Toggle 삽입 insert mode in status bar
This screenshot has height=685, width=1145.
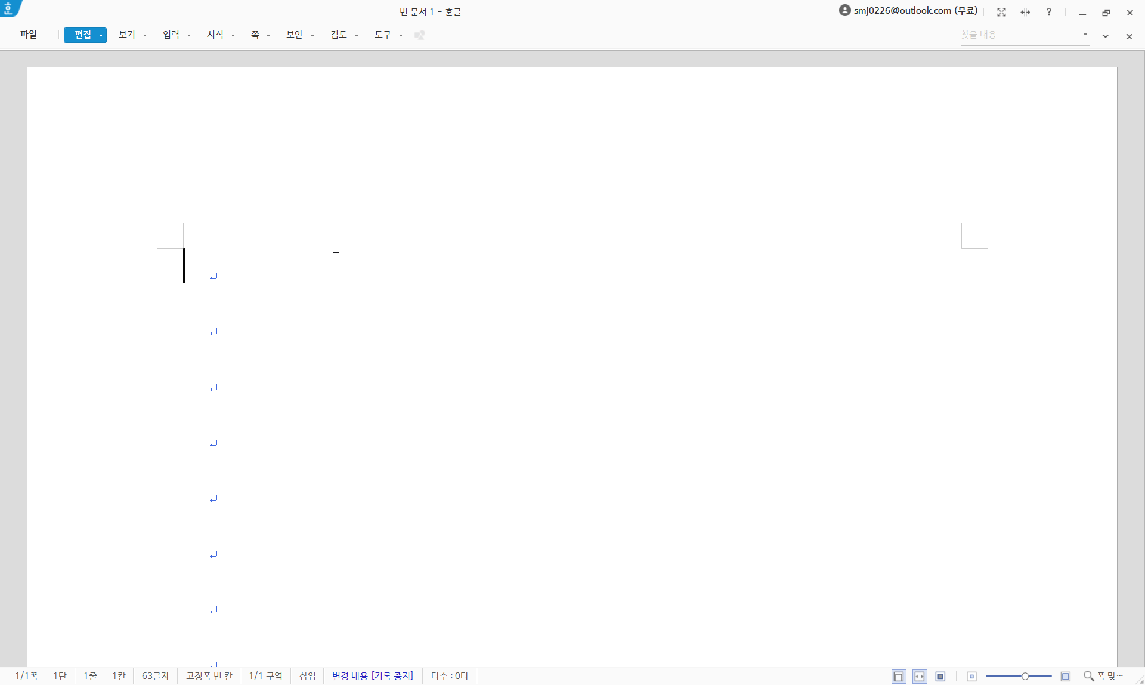308,676
